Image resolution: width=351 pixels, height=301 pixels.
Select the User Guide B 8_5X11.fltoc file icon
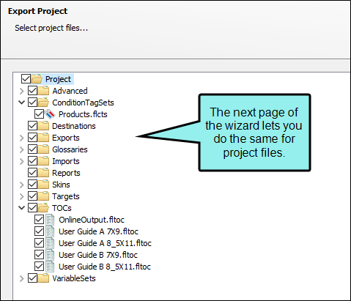(x=50, y=267)
